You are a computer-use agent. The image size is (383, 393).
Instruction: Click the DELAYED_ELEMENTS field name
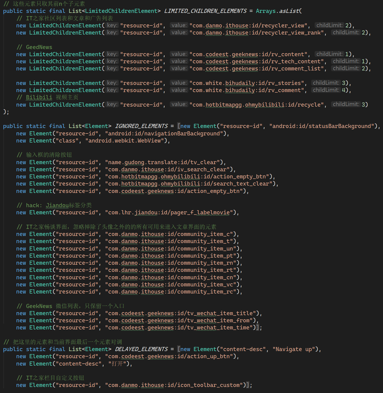pyautogui.click(x=141, y=349)
